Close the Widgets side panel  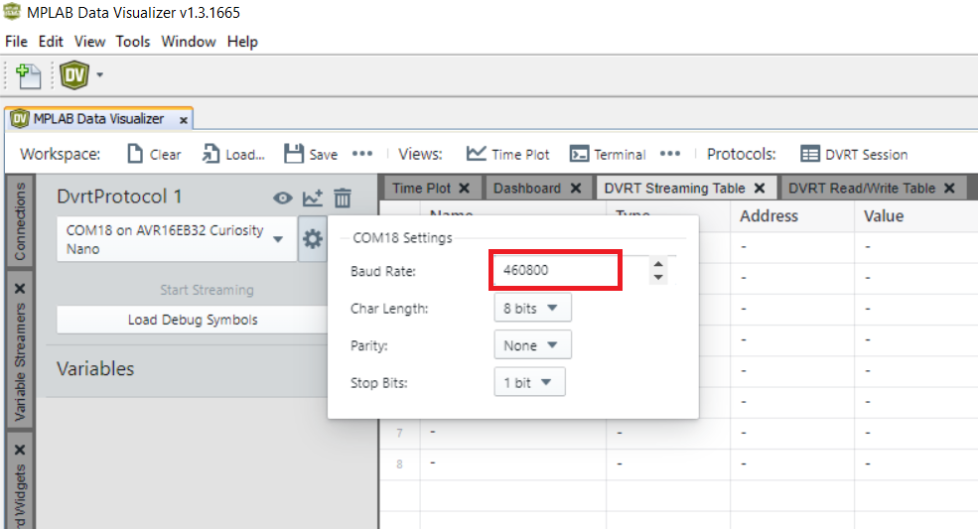20,450
